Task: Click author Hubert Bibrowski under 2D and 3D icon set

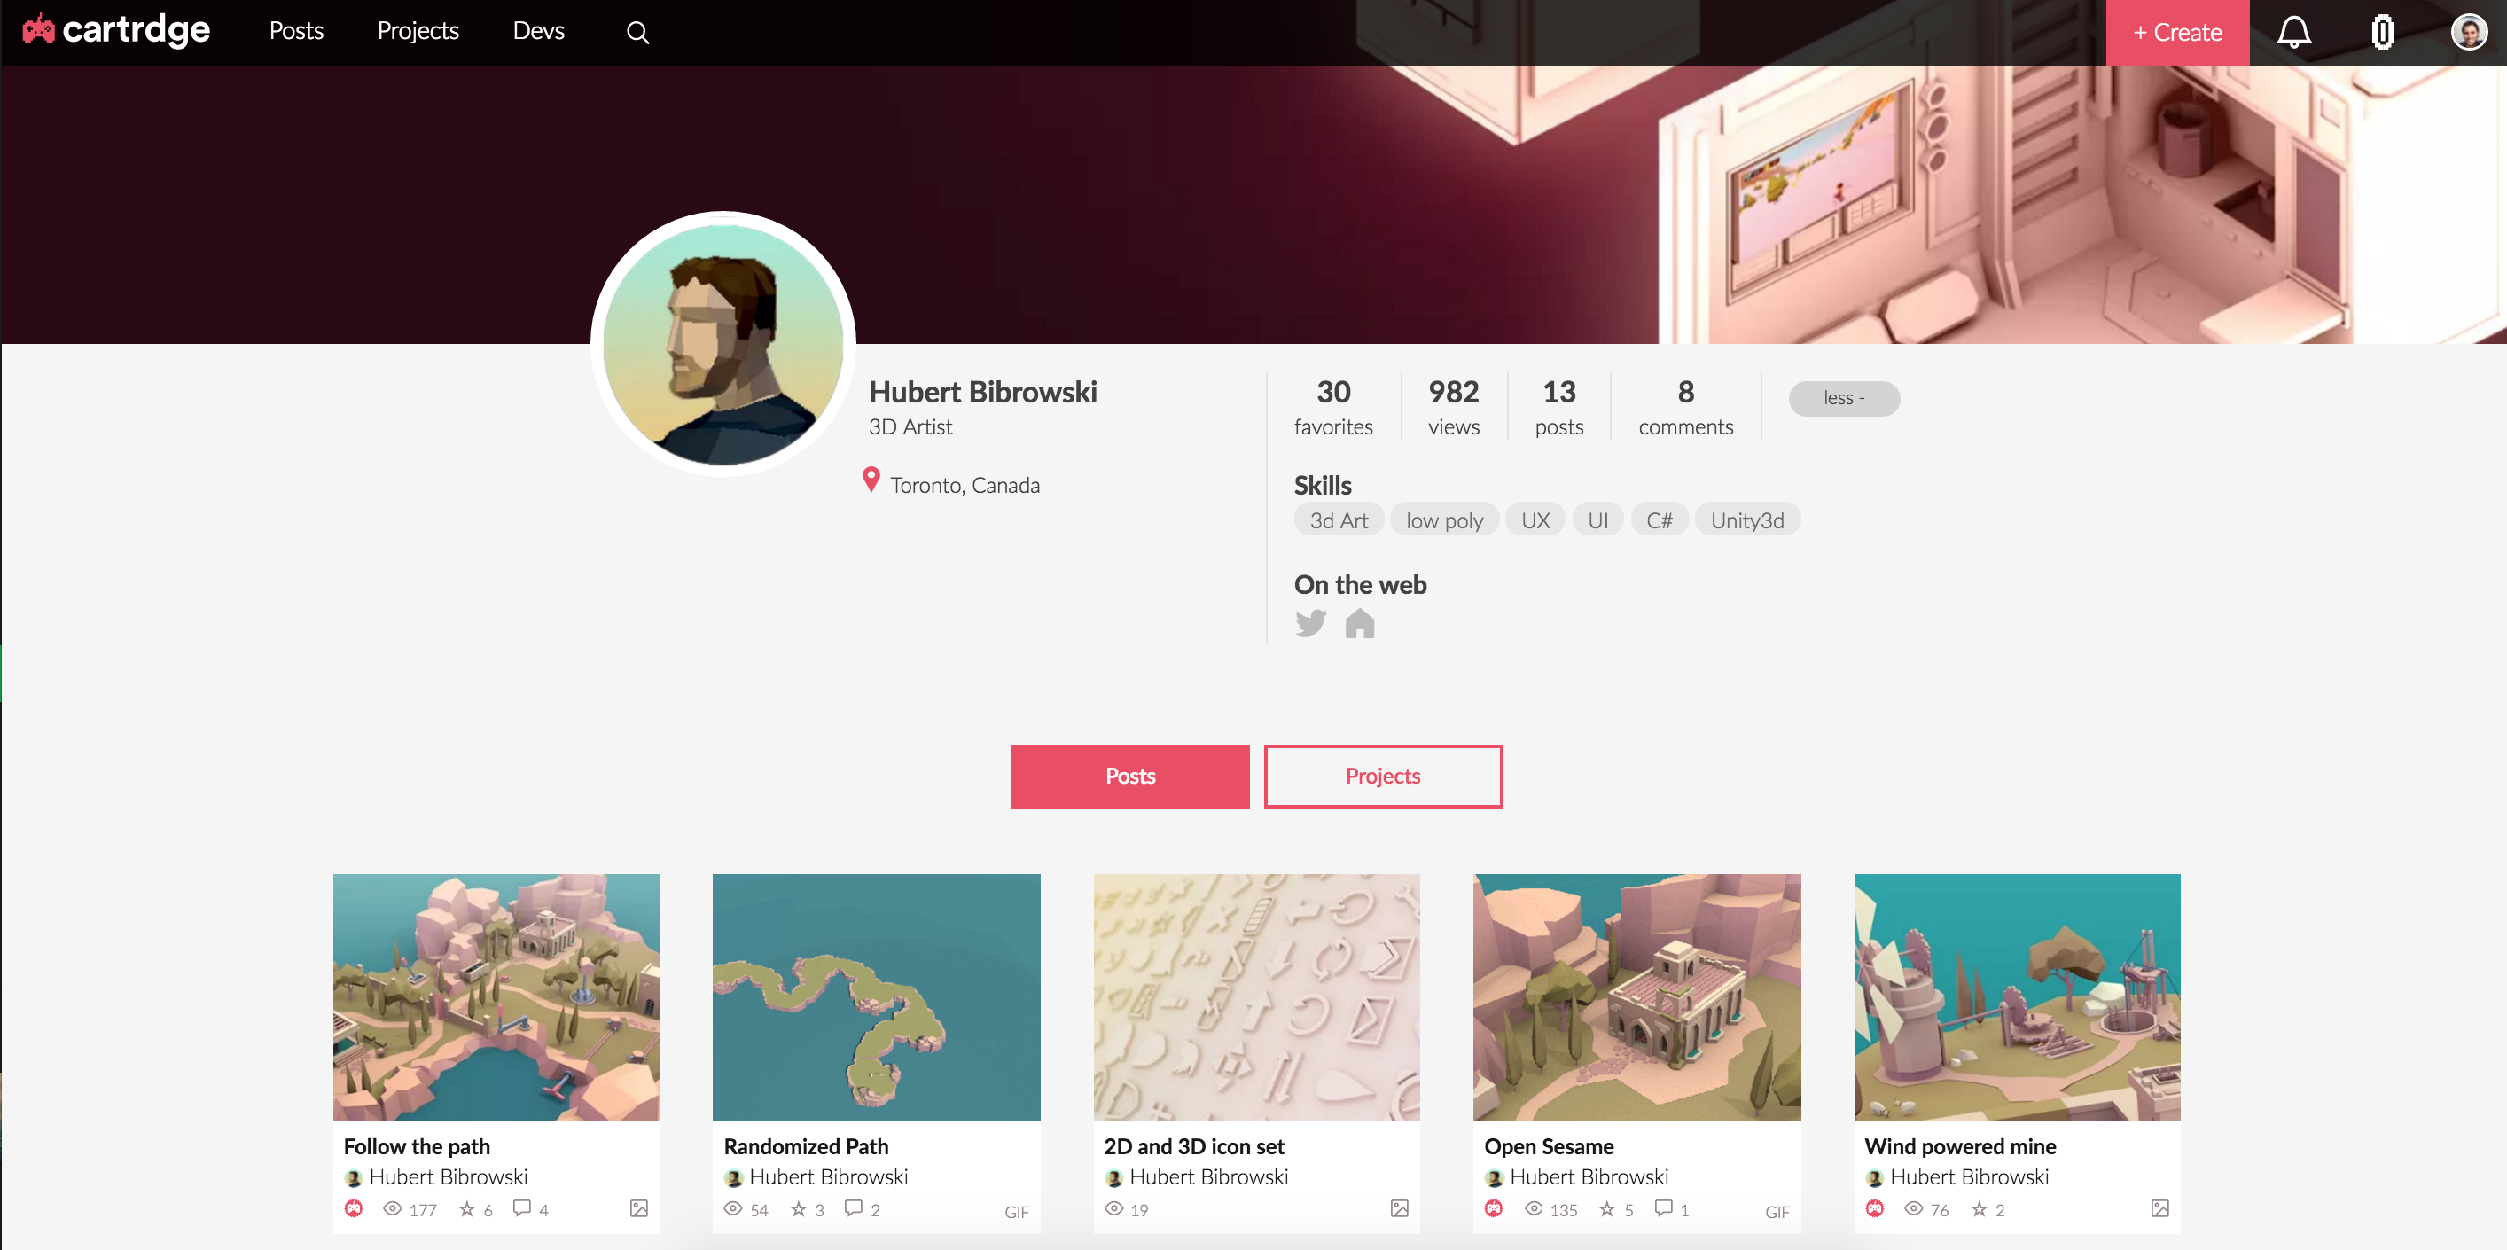Action: pyautogui.click(x=1207, y=1177)
